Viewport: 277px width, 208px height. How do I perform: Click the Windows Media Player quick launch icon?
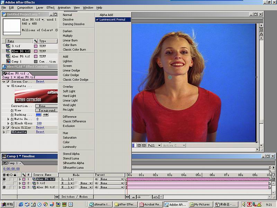pyautogui.click(x=46, y=204)
